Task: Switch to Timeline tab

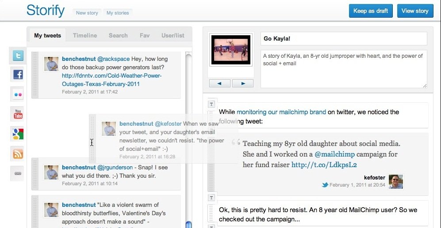Action: [x=85, y=35]
